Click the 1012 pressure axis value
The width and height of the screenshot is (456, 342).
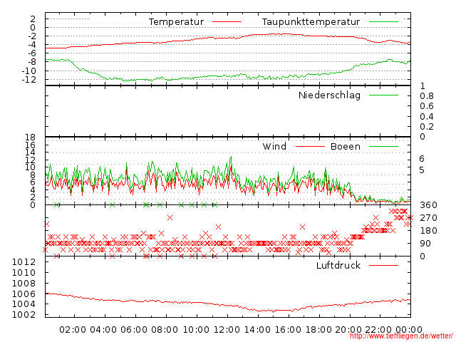coord(24,262)
